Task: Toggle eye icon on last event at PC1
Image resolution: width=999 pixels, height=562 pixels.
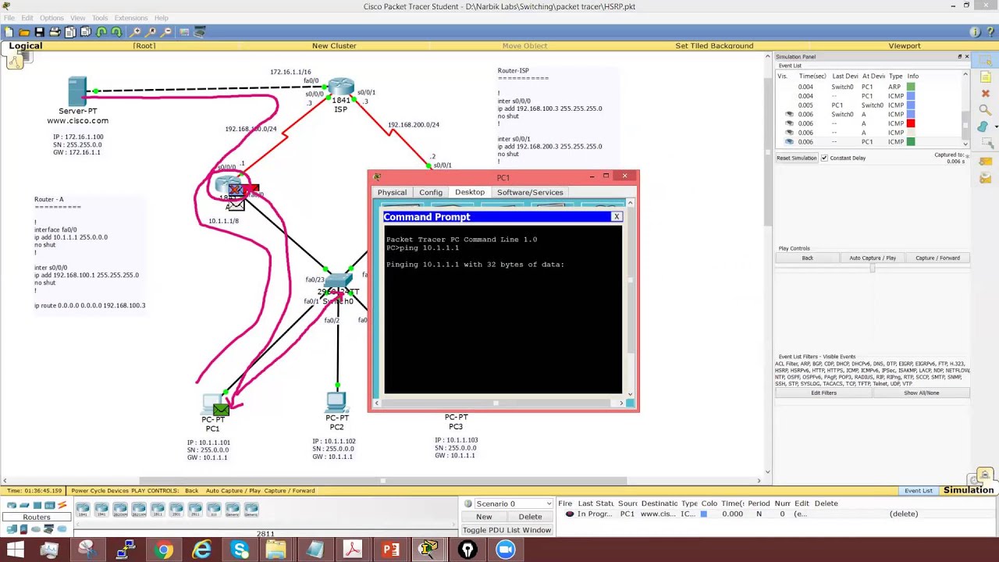Action: [x=789, y=142]
